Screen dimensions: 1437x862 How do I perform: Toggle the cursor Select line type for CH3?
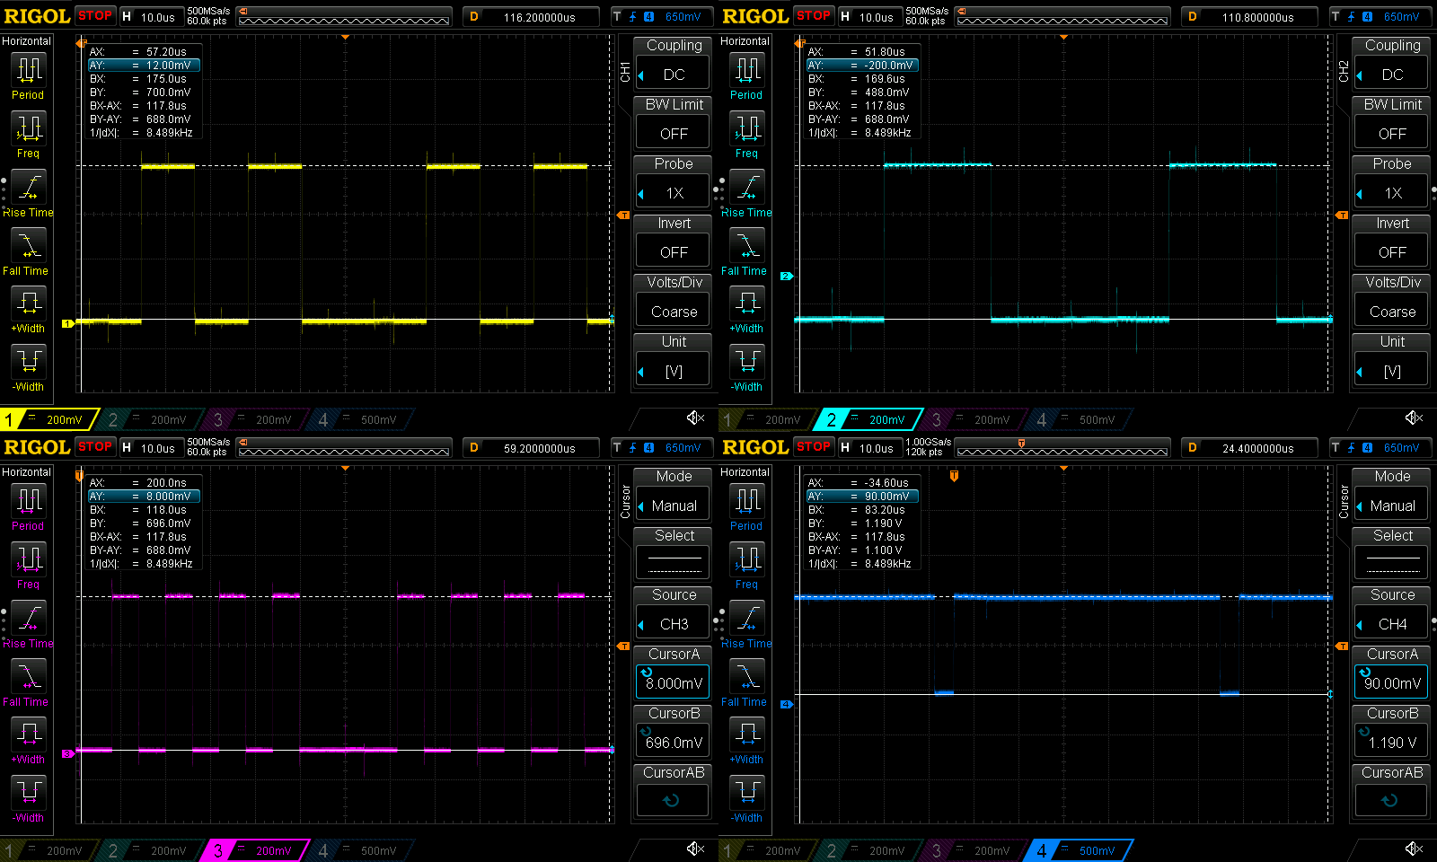coord(674,563)
